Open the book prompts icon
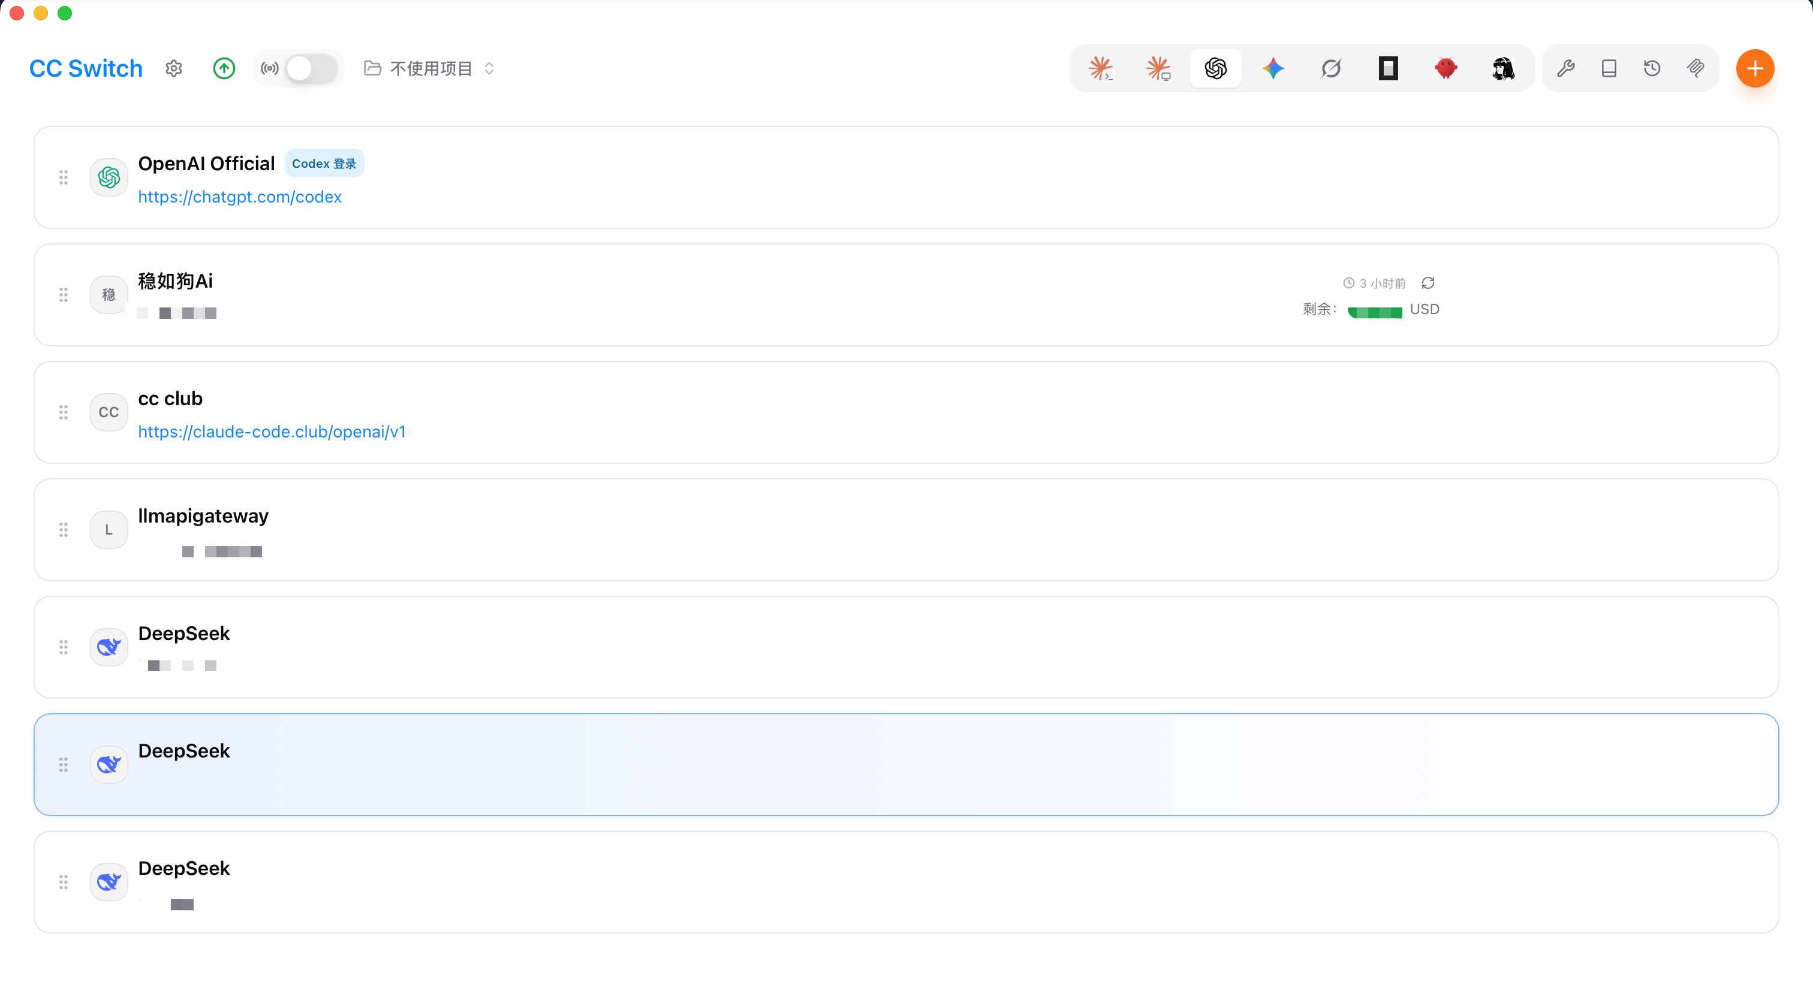Viewport: 1813px width, 990px height. tap(1609, 68)
